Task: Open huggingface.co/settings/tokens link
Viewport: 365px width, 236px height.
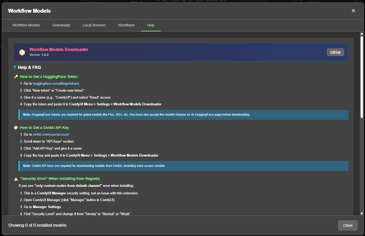Action: [56, 84]
